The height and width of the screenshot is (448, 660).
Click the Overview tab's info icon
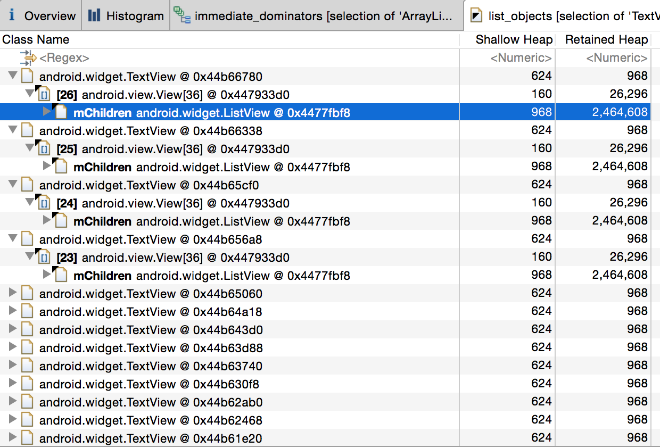[x=11, y=15]
